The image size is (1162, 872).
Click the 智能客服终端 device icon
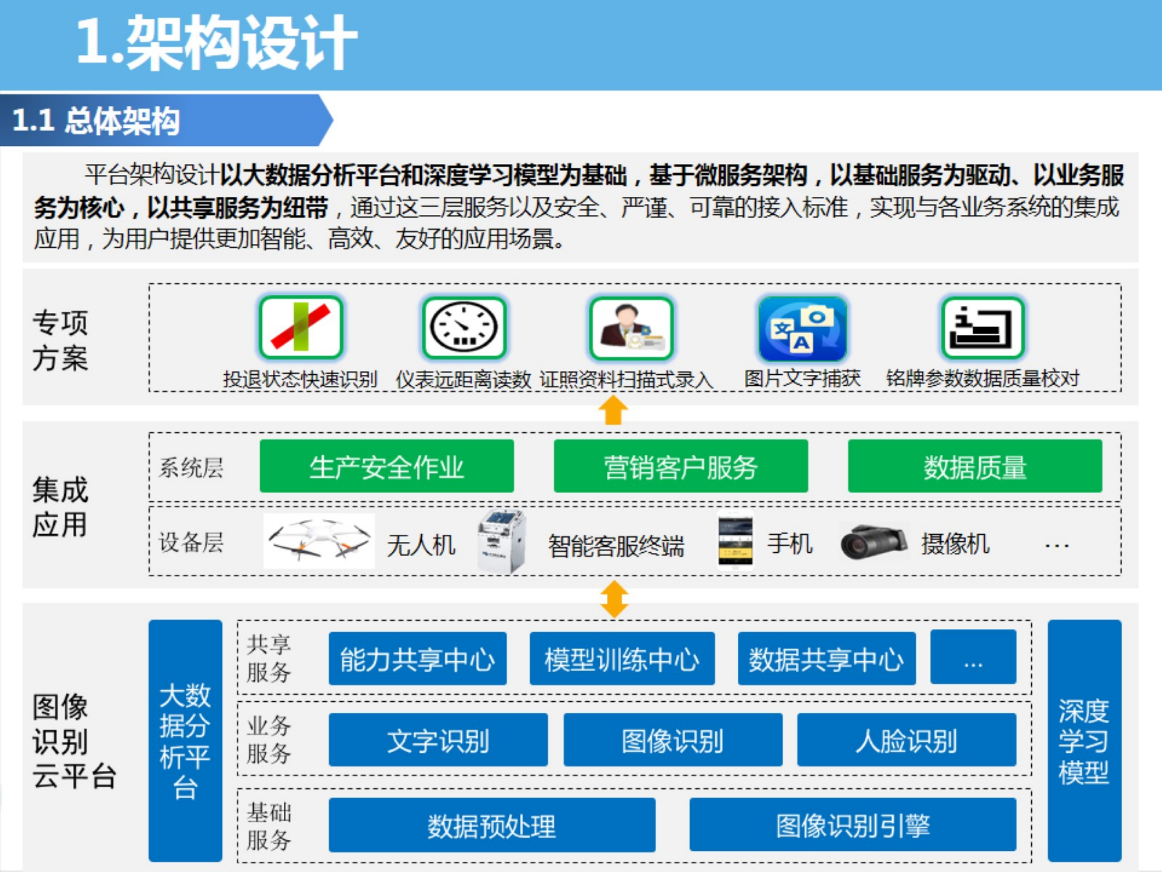[502, 541]
